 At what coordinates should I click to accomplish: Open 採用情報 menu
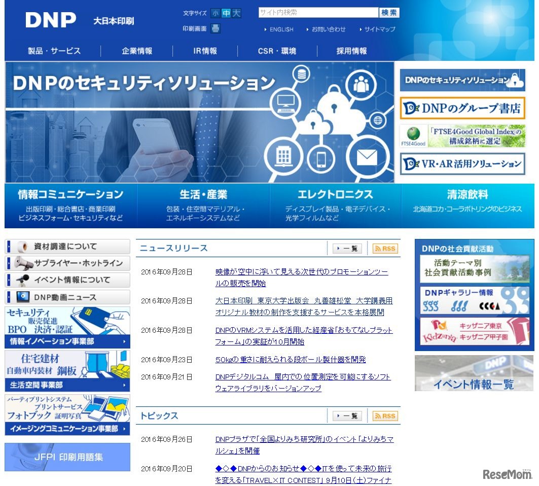[351, 51]
